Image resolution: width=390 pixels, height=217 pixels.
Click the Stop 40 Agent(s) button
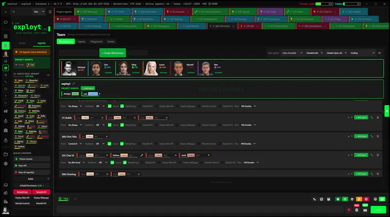(x=32, y=172)
